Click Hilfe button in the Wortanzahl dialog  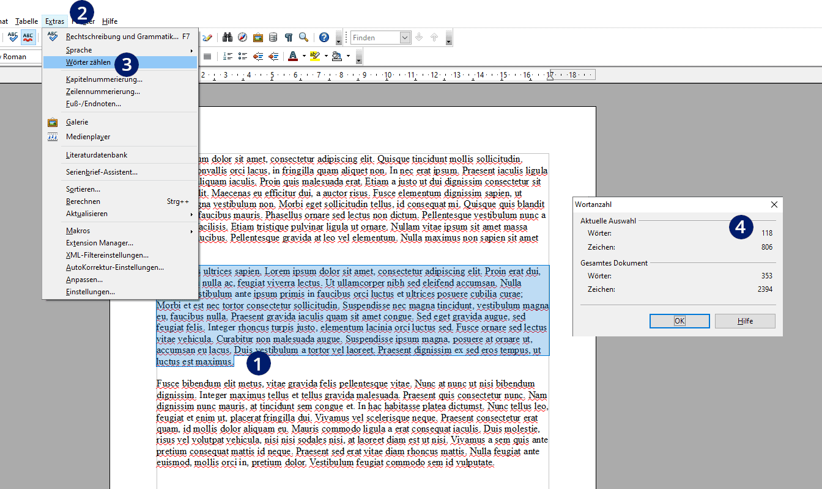(745, 321)
